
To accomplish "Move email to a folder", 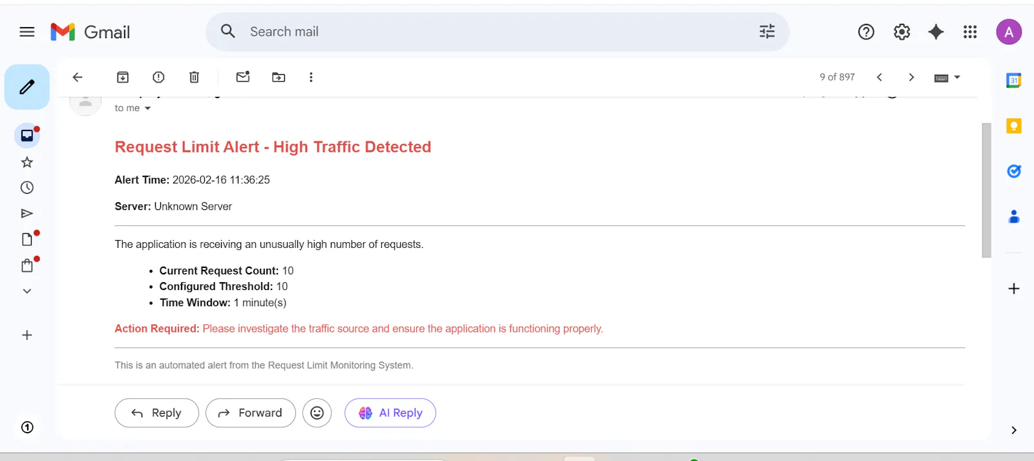I will point(279,77).
